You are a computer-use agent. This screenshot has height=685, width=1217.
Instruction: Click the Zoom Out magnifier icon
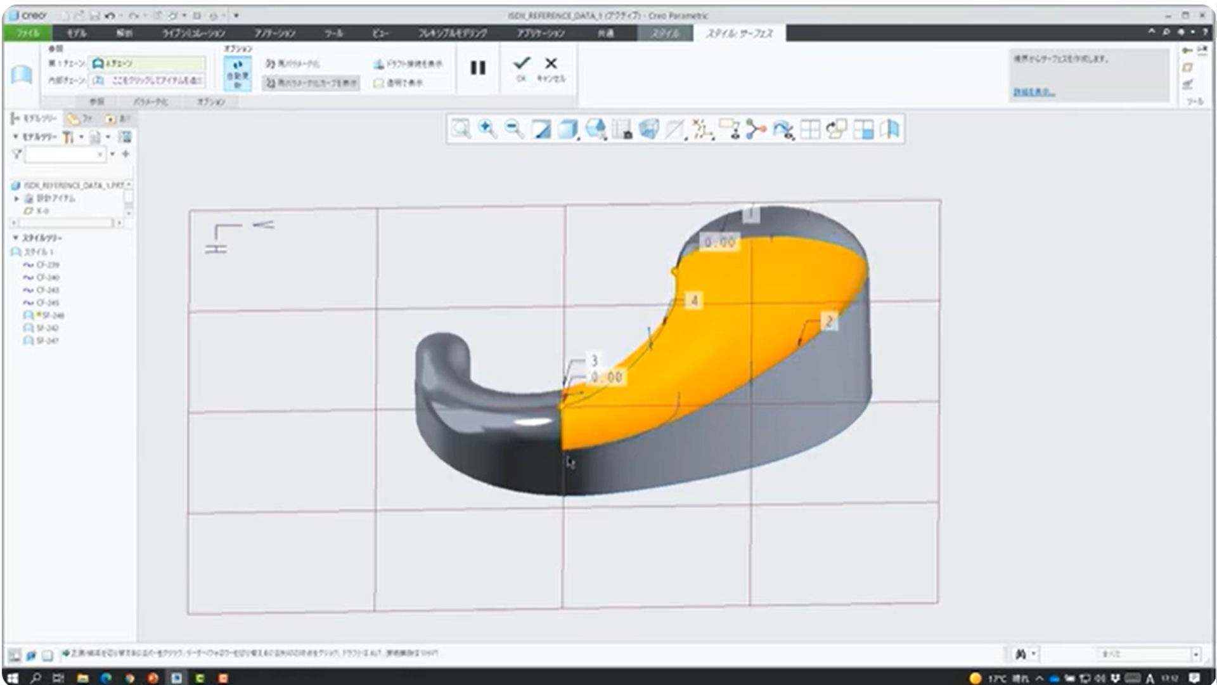514,129
